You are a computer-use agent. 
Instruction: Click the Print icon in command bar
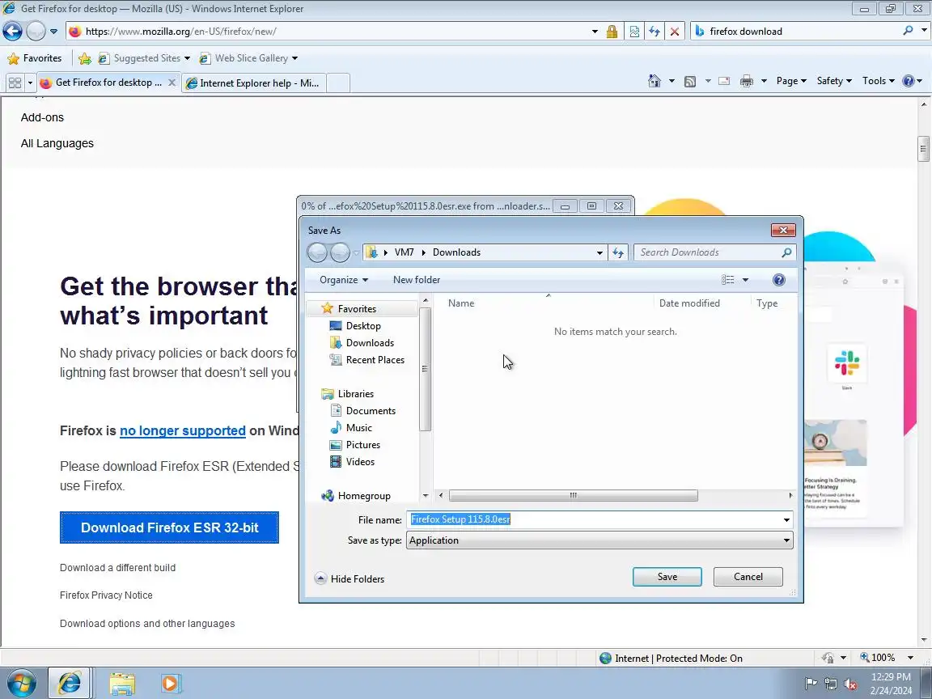tap(747, 82)
